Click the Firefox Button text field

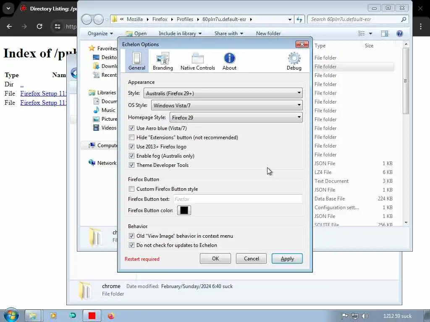[x=238, y=199]
